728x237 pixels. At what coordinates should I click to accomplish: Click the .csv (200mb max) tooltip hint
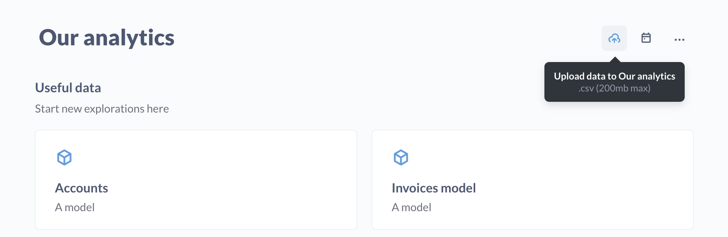point(614,88)
